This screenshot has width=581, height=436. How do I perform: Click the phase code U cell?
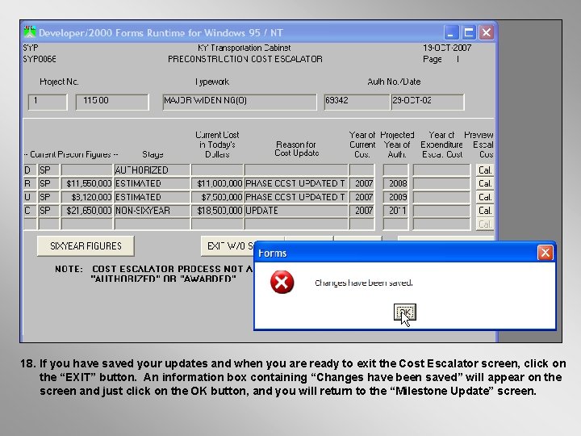click(x=30, y=197)
